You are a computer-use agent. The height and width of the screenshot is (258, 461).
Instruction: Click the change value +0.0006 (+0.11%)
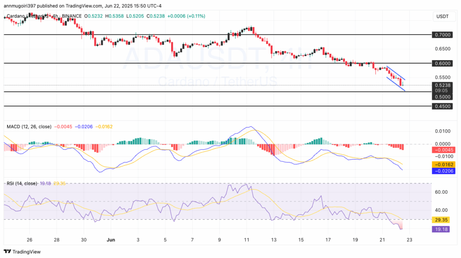click(186, 16)
